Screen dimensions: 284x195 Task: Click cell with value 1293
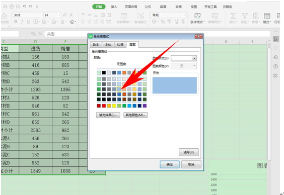35,89
